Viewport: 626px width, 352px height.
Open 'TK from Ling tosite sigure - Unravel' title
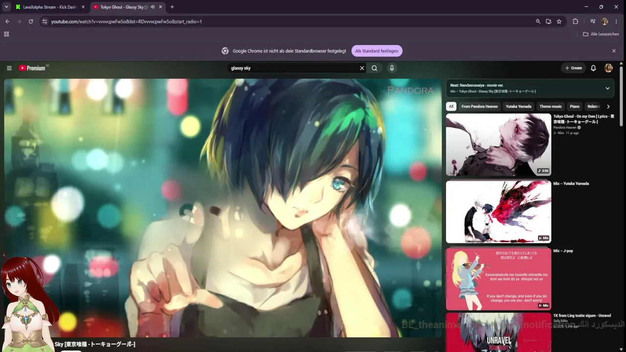[x=582, y=316]
